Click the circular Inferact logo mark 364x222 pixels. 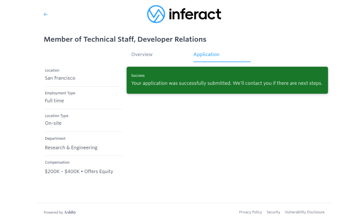(156, 14)
